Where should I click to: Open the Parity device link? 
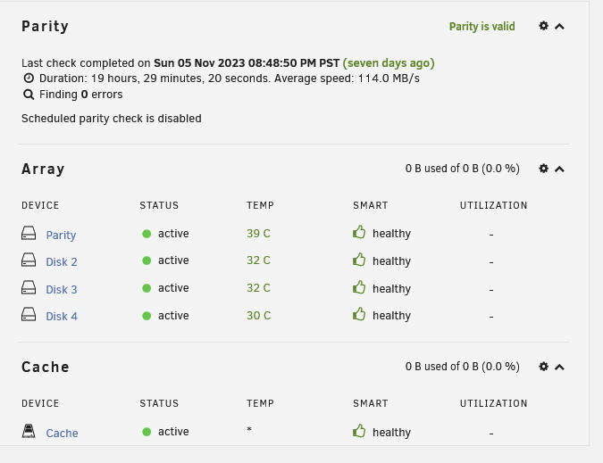pyautogui.click(x=61, y=235)
